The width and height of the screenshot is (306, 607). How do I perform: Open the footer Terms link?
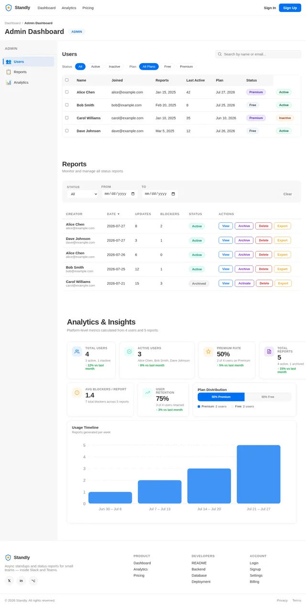297,600
